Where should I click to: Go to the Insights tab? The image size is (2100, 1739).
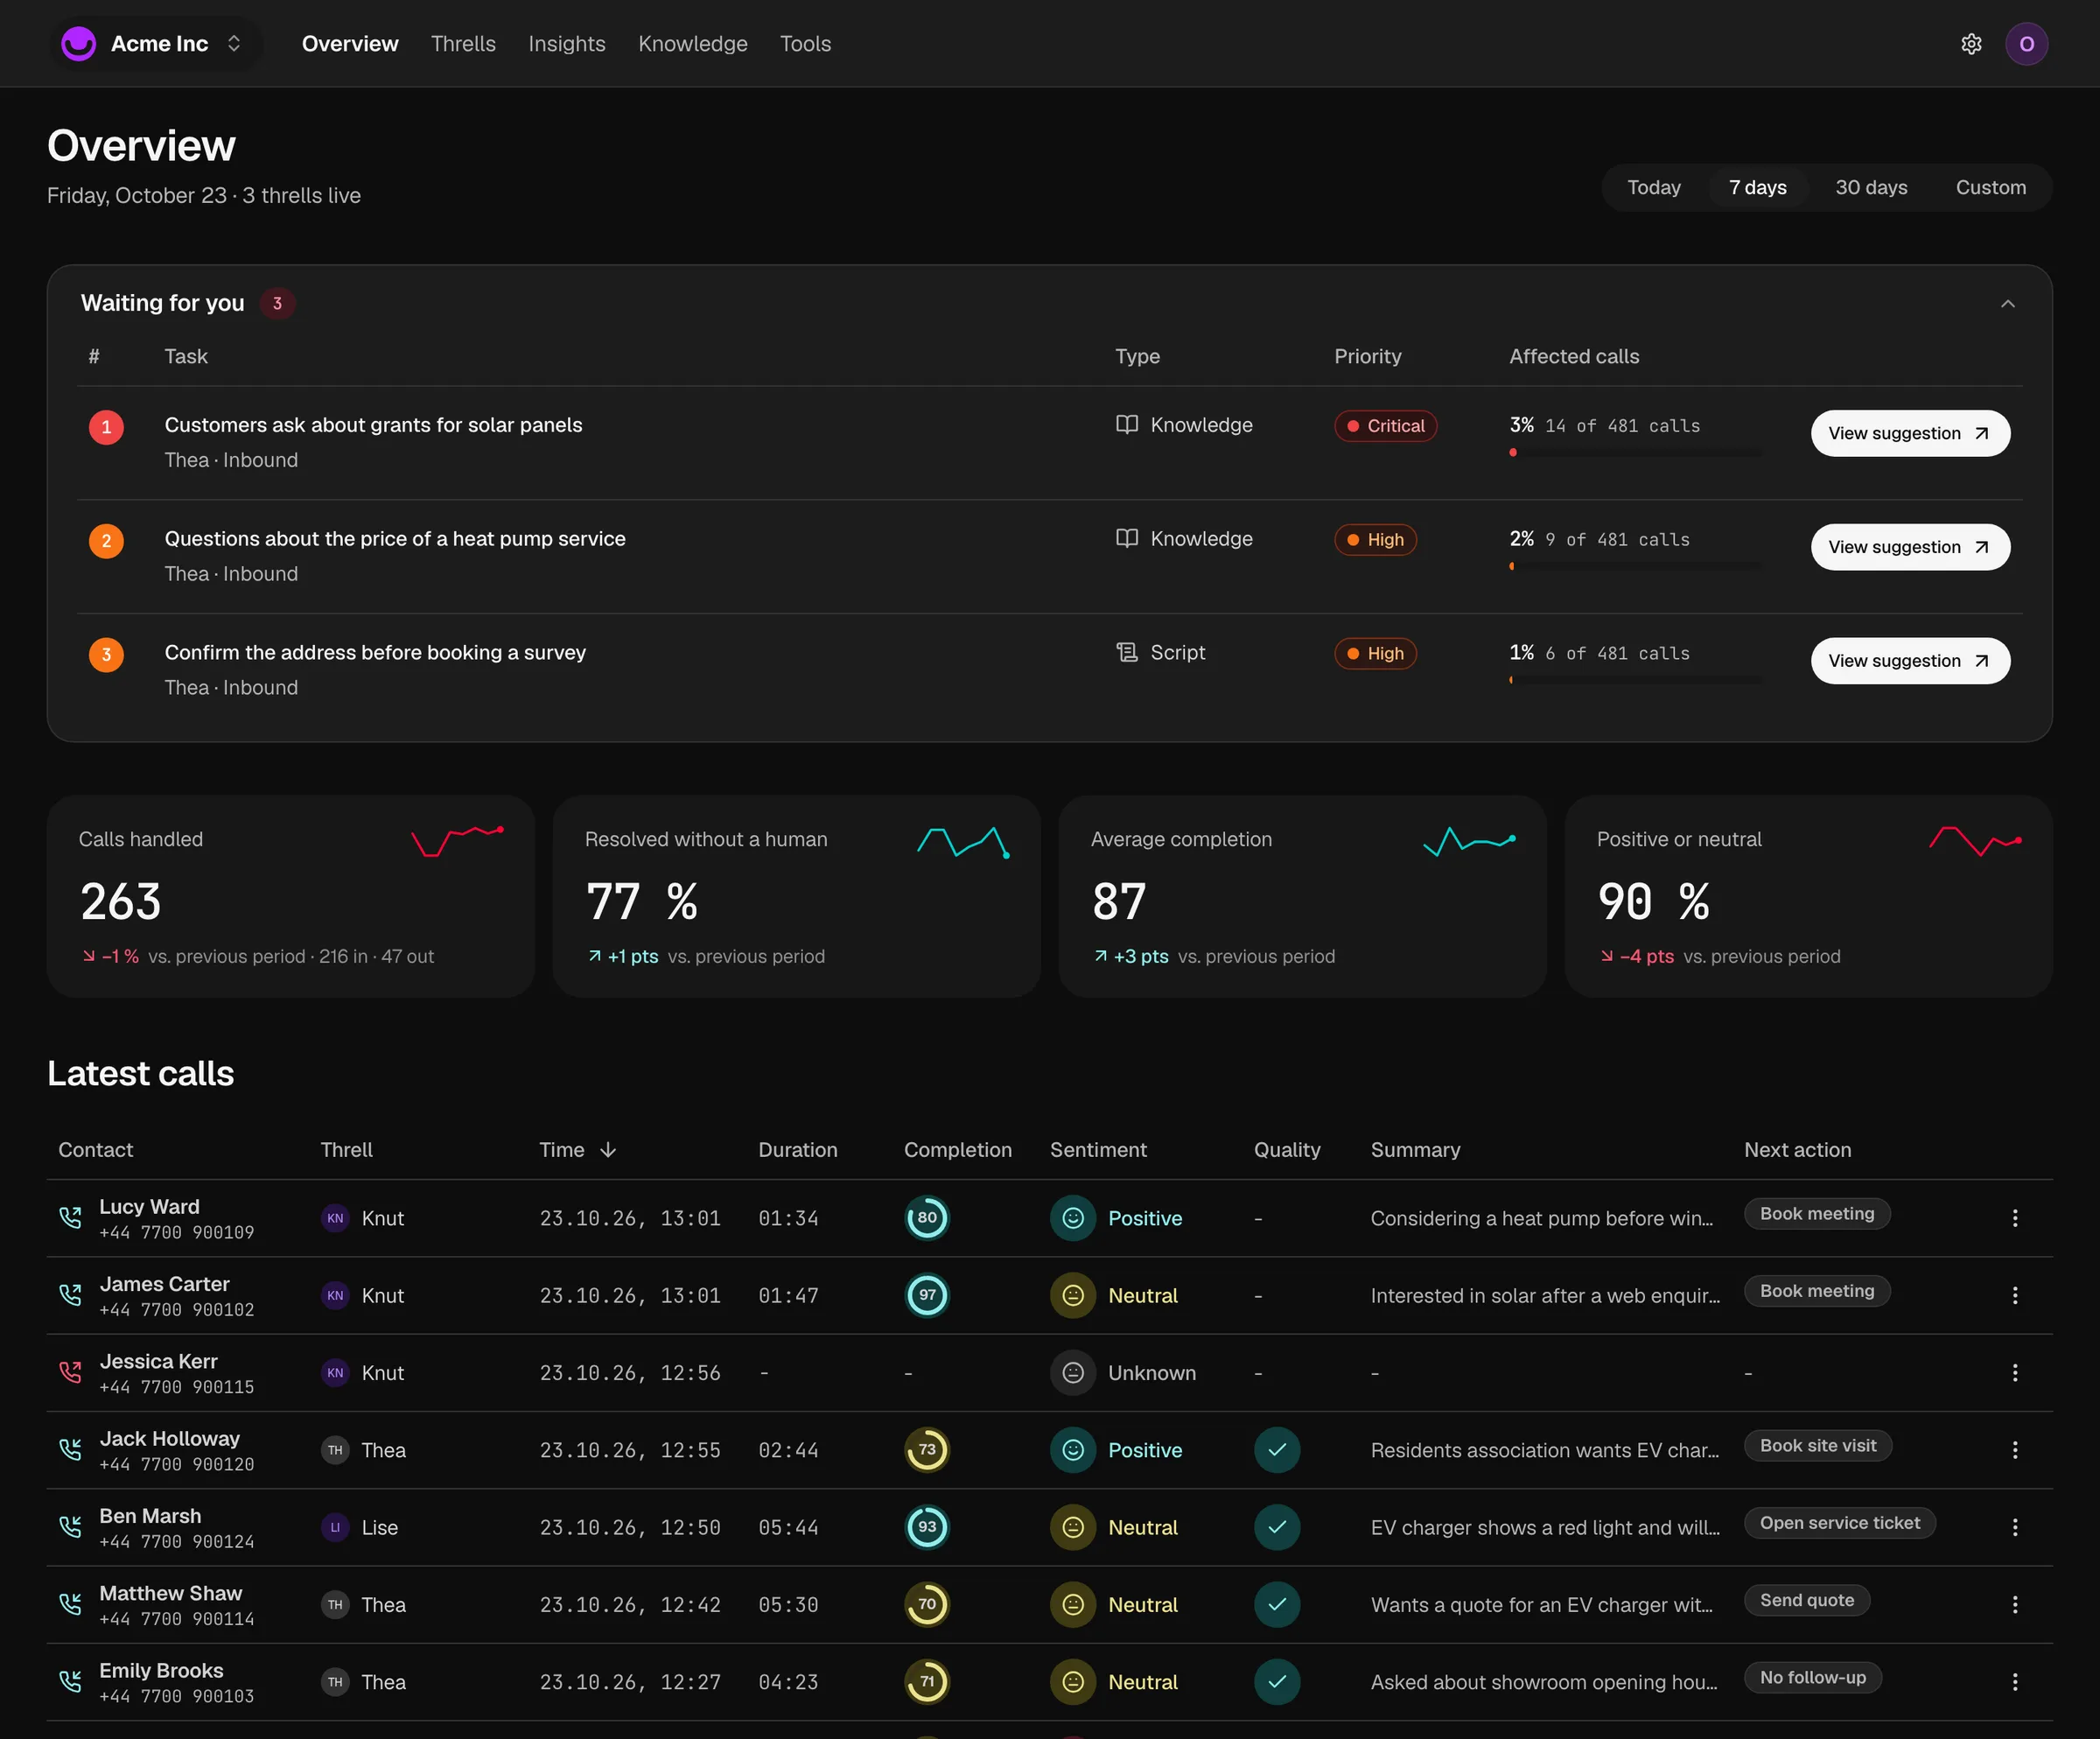(566, 44)
